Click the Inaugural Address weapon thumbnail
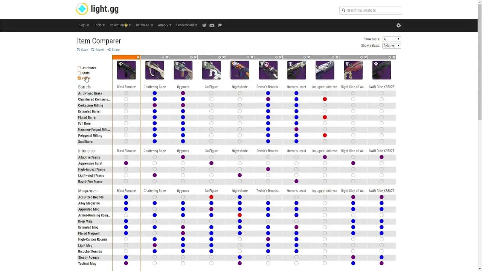This screenshot has width=482, height=271. (x=325, y=70)
